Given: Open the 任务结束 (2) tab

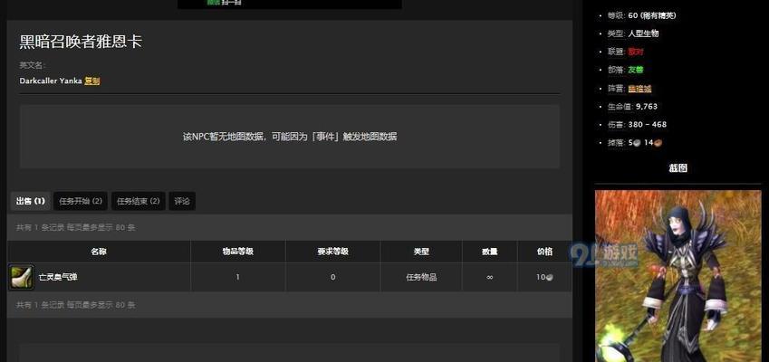Looking at the screenshot, I should click(139, 201).
